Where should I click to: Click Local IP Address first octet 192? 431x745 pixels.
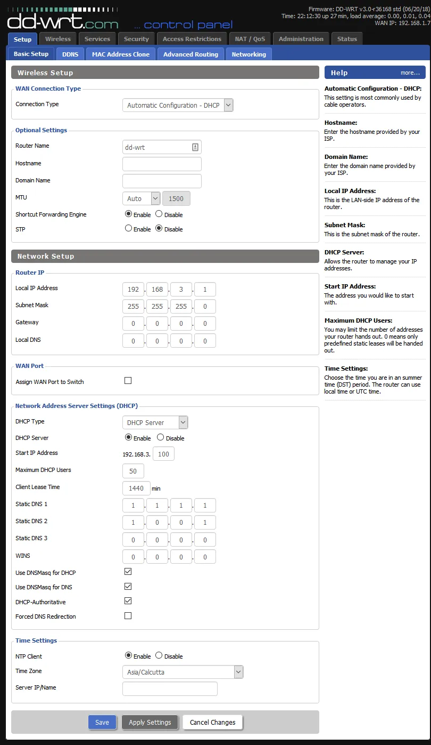coord(133,290)
